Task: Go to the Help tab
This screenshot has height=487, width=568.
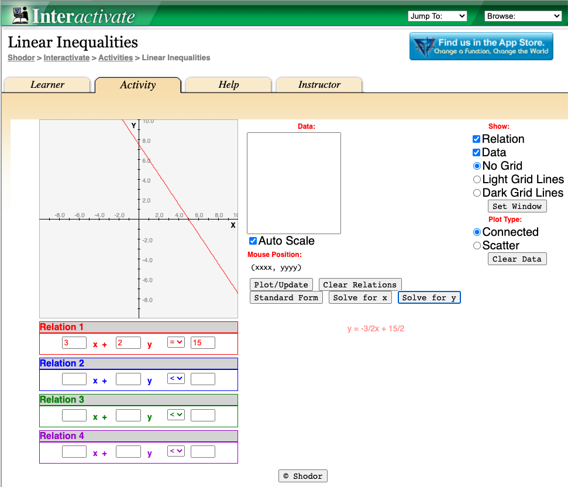Action: tap(228, 85)
